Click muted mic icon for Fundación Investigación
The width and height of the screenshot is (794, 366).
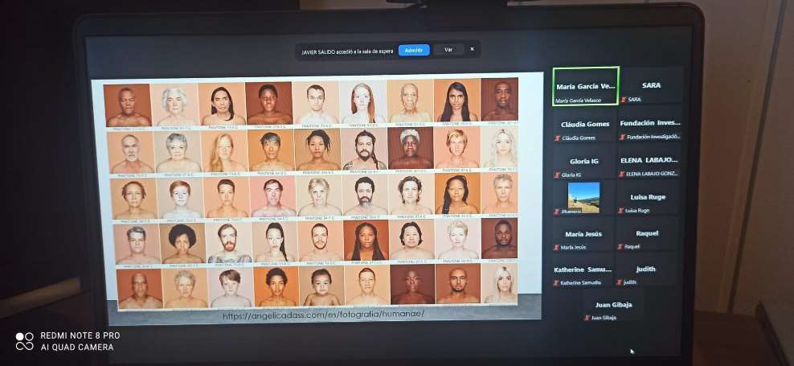click(622, 137)
